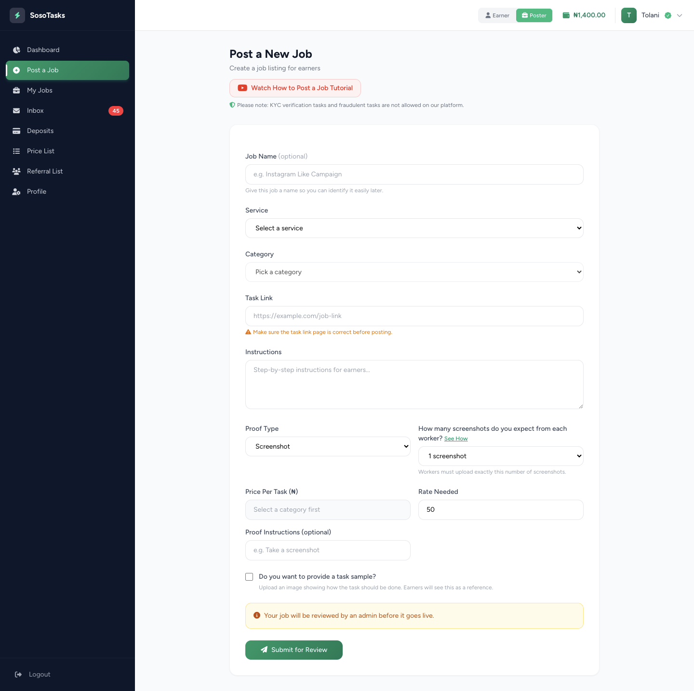Click the wallet icon beside the balance
694x691 pixels.
point(566,15)
